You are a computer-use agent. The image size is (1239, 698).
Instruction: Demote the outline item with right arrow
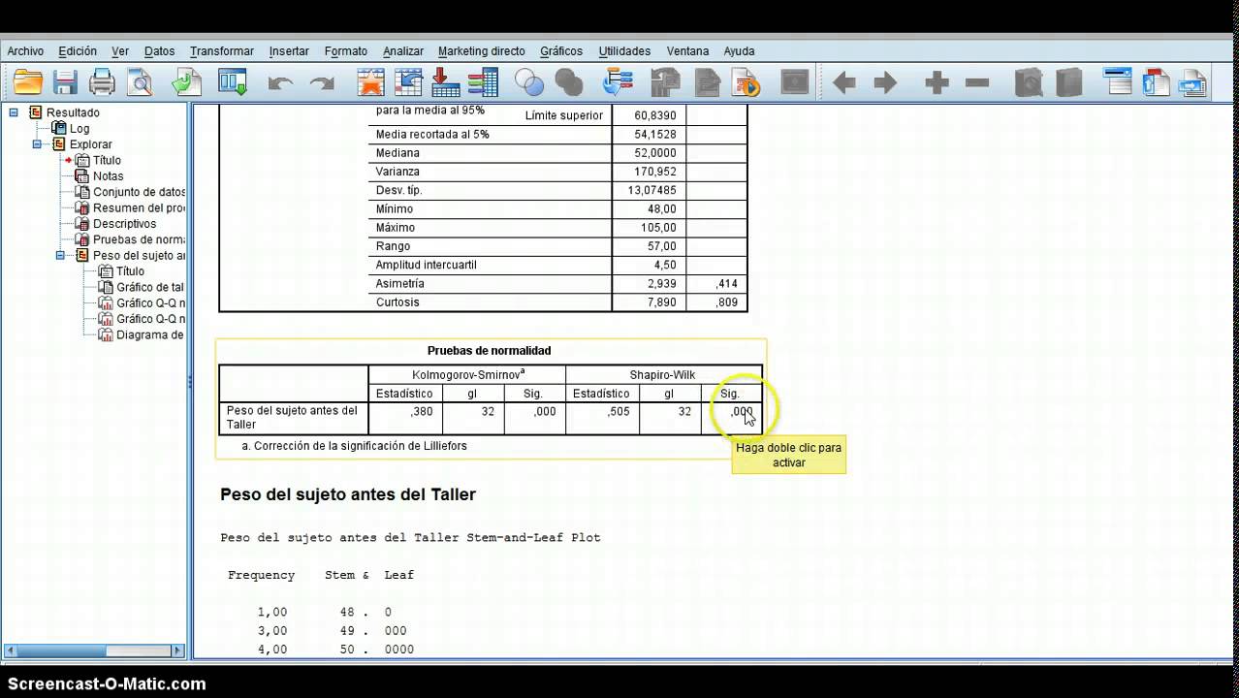point(885,83)
